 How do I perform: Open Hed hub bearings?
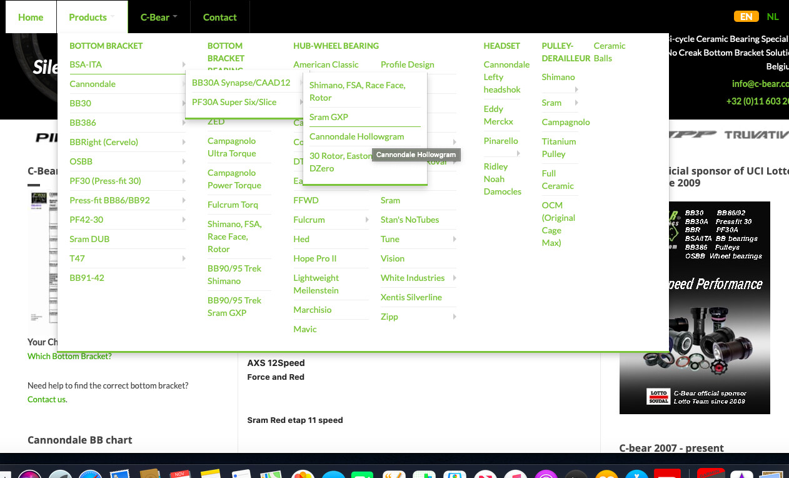301,239
